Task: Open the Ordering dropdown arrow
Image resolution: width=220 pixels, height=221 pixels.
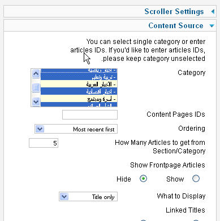Action: (x=40, y=129)
